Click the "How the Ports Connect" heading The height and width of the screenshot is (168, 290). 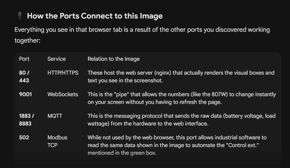[x=95, y=16]
